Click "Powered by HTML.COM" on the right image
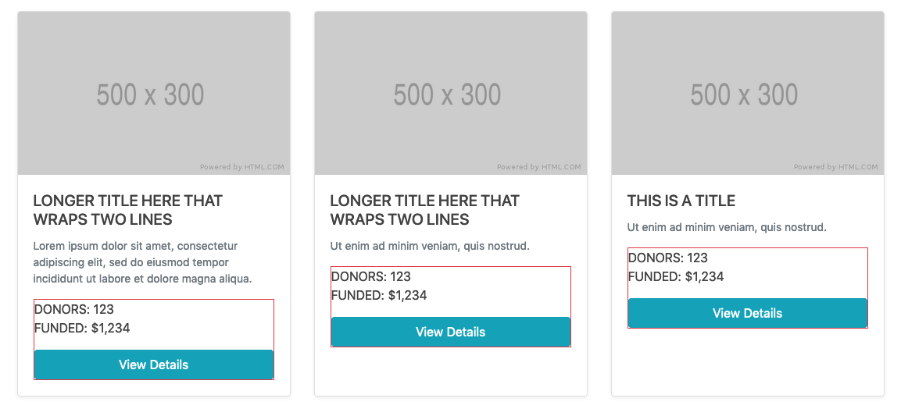Screen dimensions: 901x409 pyautogui.click(x=835, y=167)
